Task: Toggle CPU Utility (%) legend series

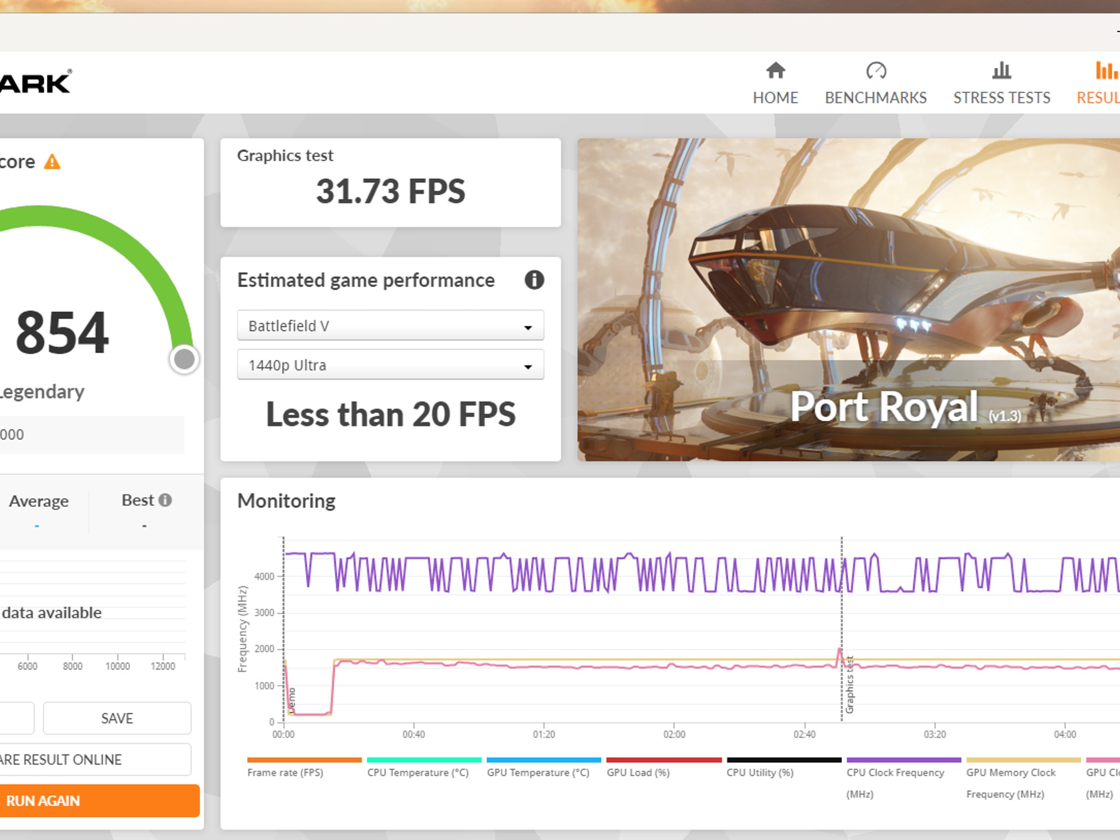Action: tap(784, 768)
